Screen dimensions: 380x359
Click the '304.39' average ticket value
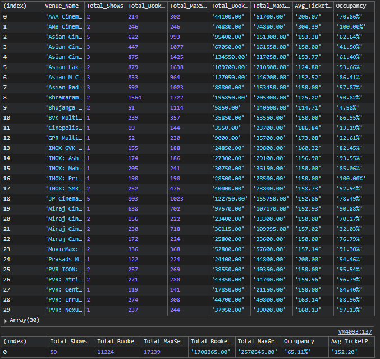coord(308,26)
